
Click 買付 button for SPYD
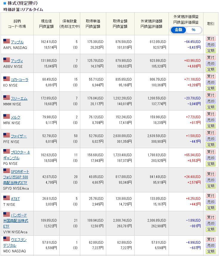pos(211,174)
